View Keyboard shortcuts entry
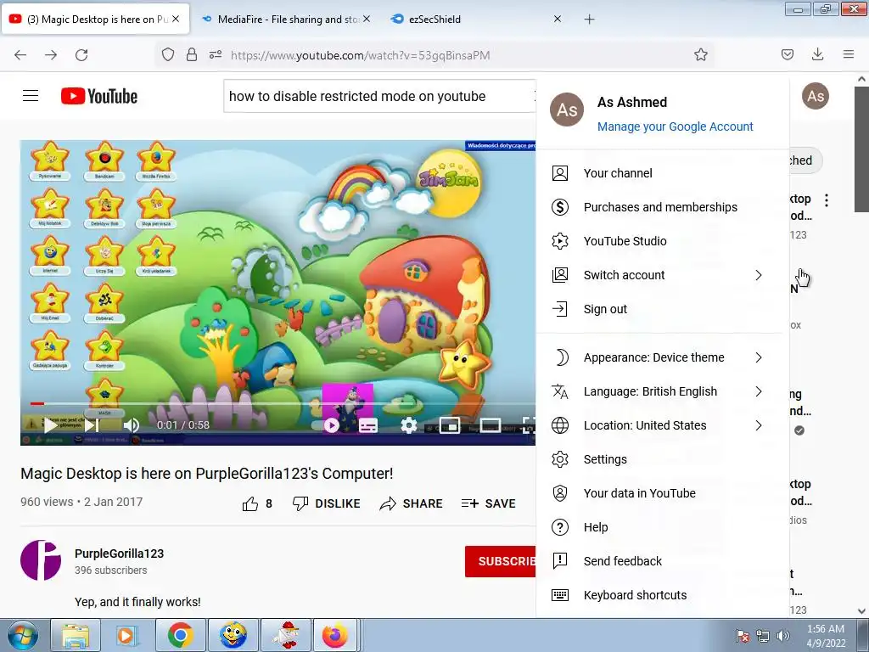869x652 pixels. (663, 595)
